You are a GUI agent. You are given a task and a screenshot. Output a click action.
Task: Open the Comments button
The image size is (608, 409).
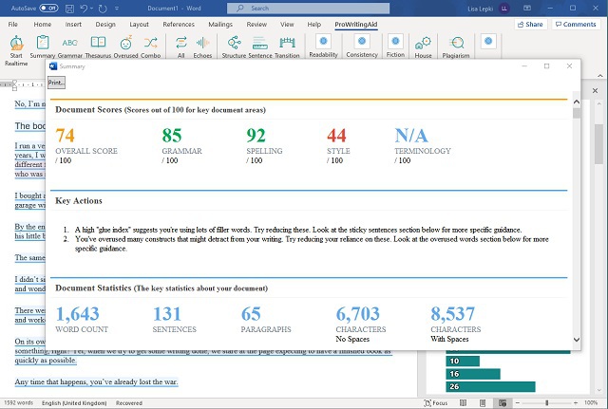point(576,24)
